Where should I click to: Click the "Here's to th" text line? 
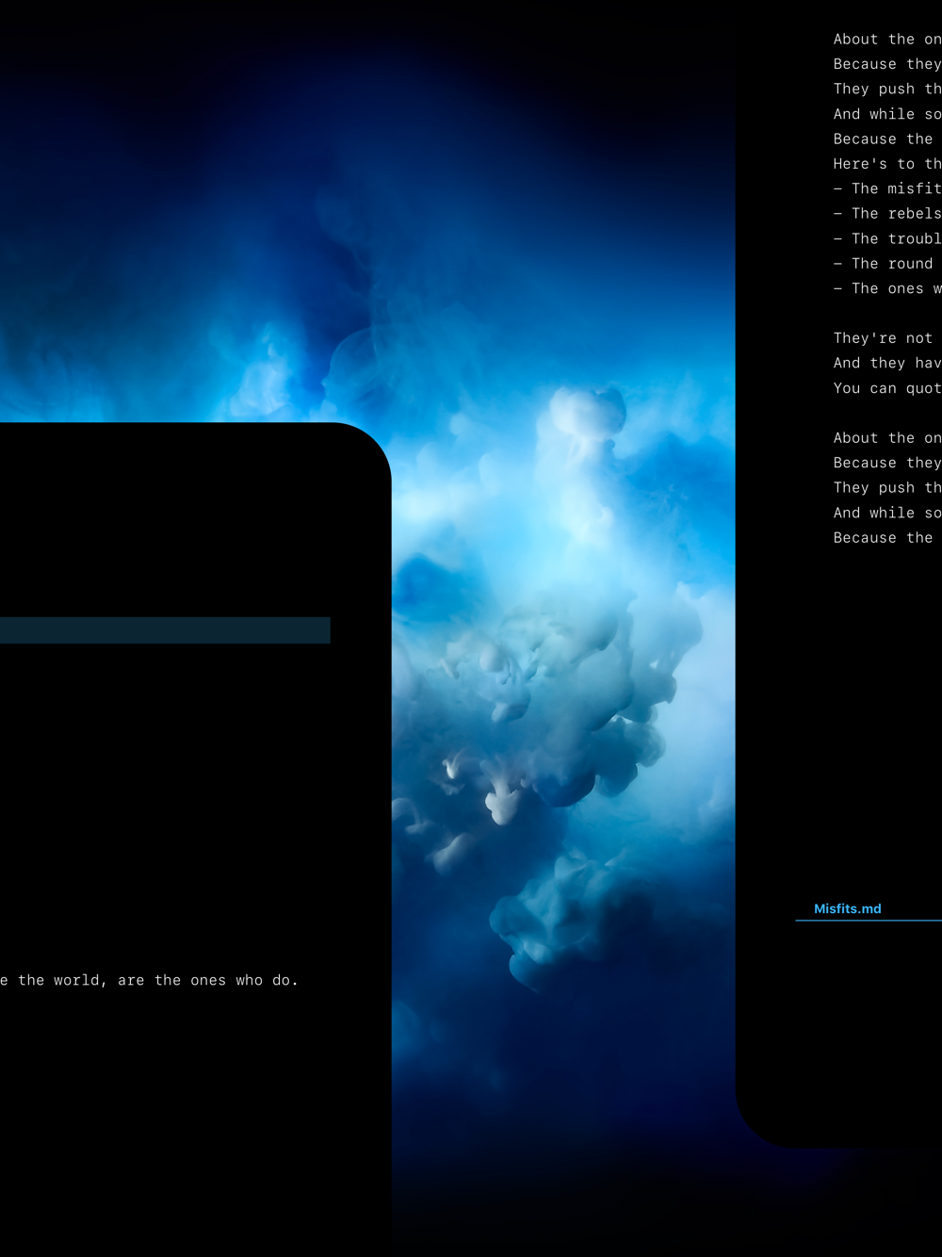pyautogui.click(x=886, y=164)
